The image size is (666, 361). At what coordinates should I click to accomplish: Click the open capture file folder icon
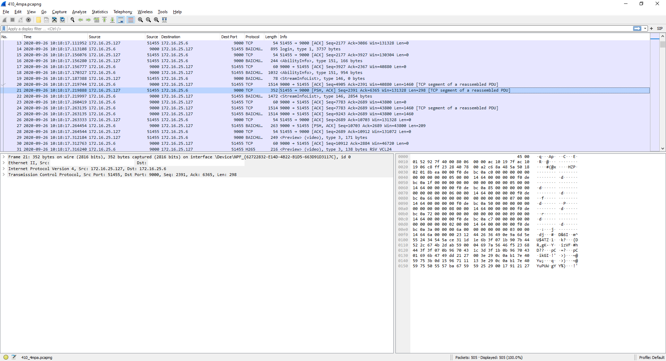click(39, 20)
